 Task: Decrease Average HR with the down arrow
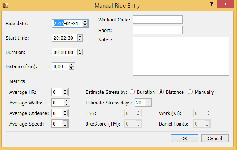point(65,94)
